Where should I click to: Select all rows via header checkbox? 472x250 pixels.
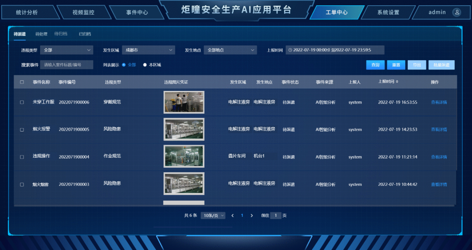coord(22,82)
